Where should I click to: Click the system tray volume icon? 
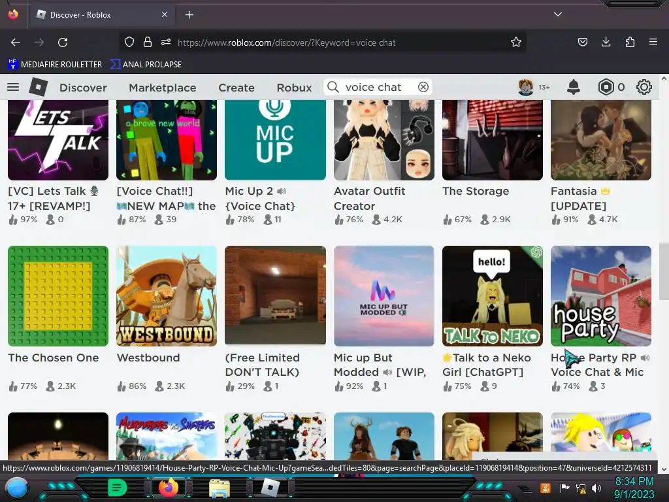(596, 488)
